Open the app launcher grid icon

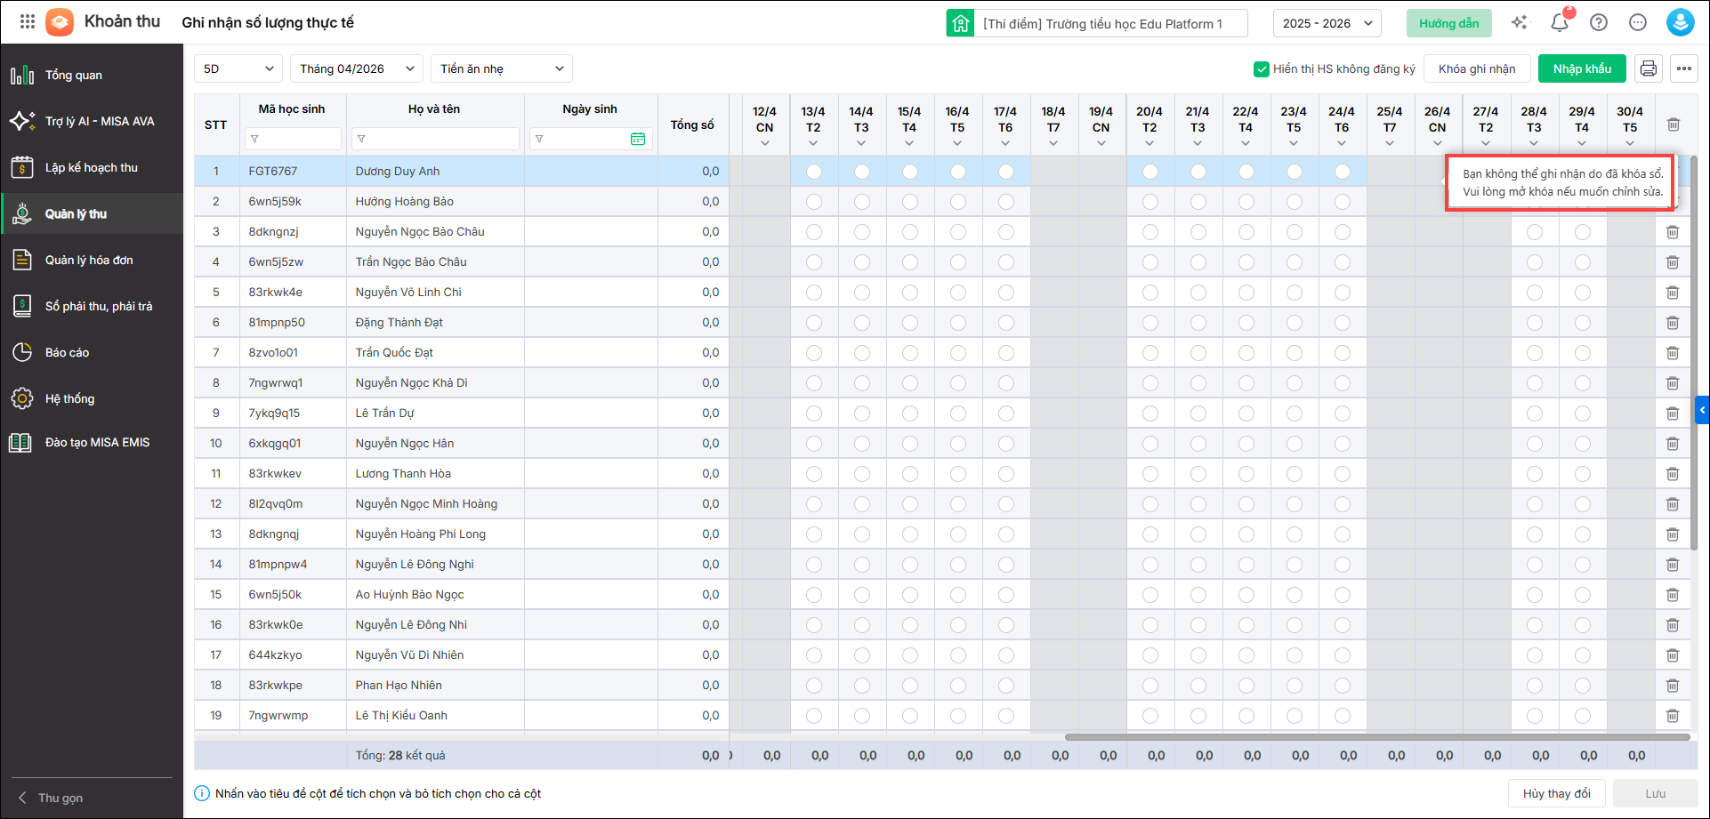(x=28, y=22)
